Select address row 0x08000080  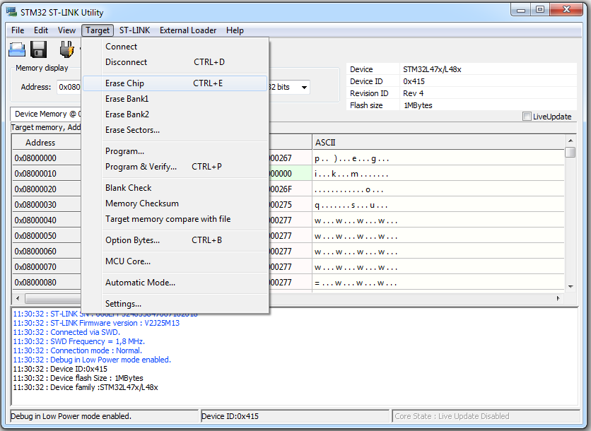click(46, 282)
